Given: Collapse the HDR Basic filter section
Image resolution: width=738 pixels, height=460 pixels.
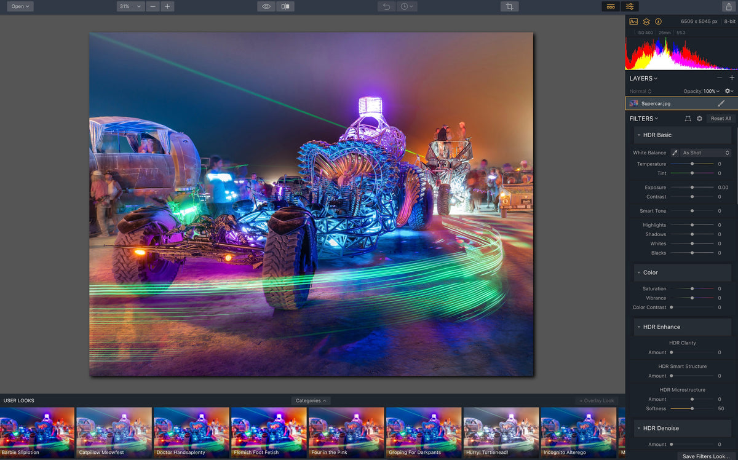Looking at the screenshot, I should (638, 135).
